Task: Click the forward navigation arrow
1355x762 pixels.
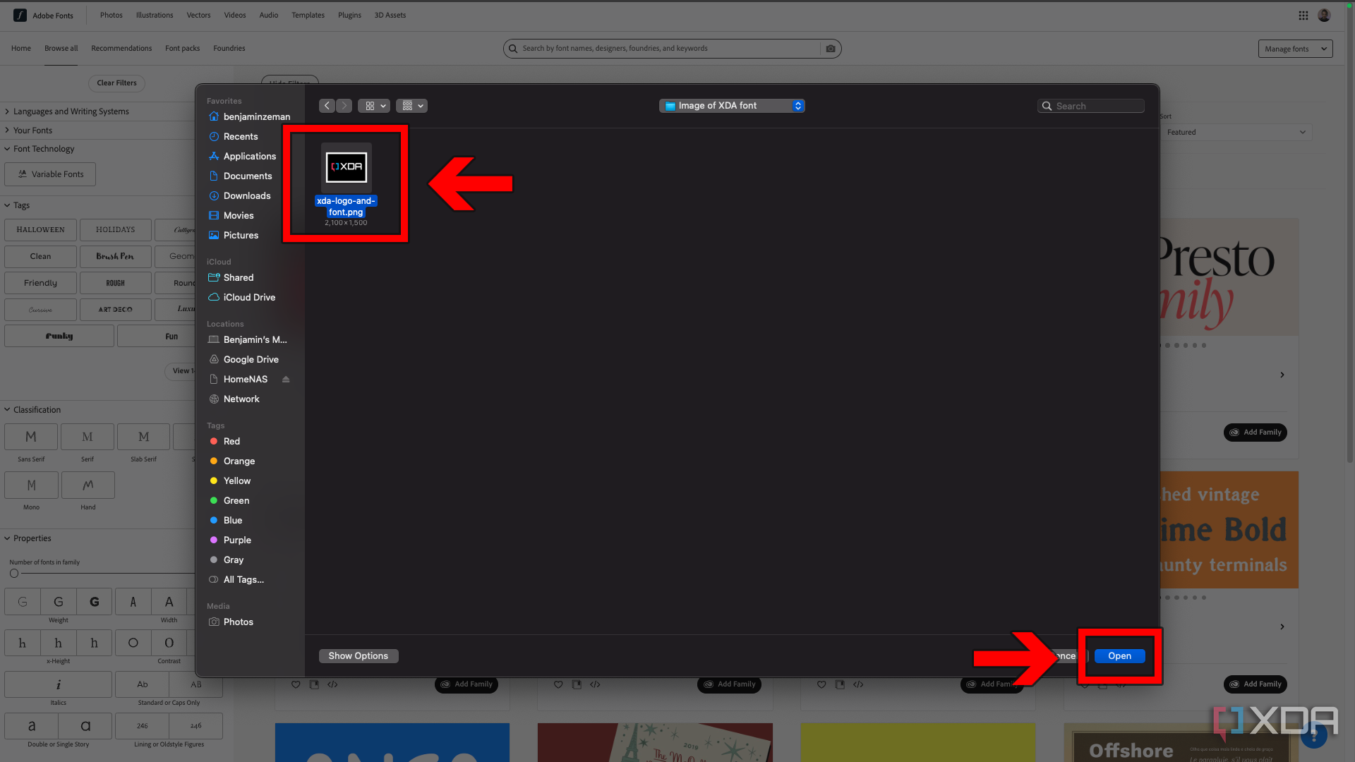Action: [344, 105]
